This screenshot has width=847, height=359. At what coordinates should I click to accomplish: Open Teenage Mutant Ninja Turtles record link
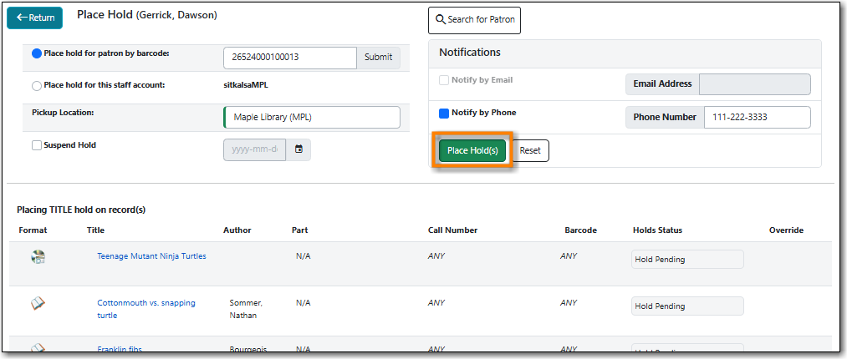click(x=151, y=256)
